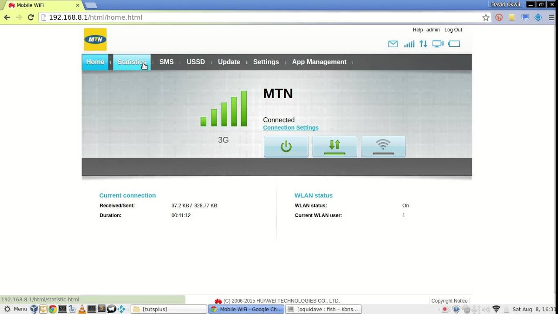Click the battery level status icon
Viewport: 558px width, 314px height.
click(454, 44)
